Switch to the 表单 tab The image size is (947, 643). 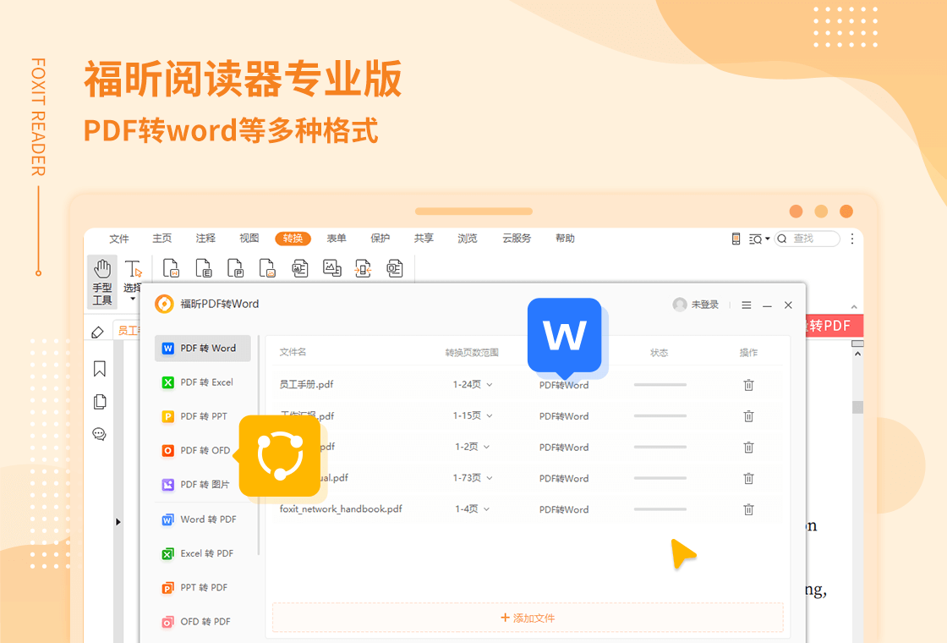337,239
